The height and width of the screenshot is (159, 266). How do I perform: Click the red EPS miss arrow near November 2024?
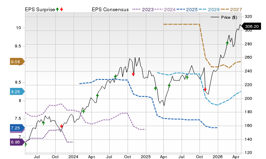point(133,74)
